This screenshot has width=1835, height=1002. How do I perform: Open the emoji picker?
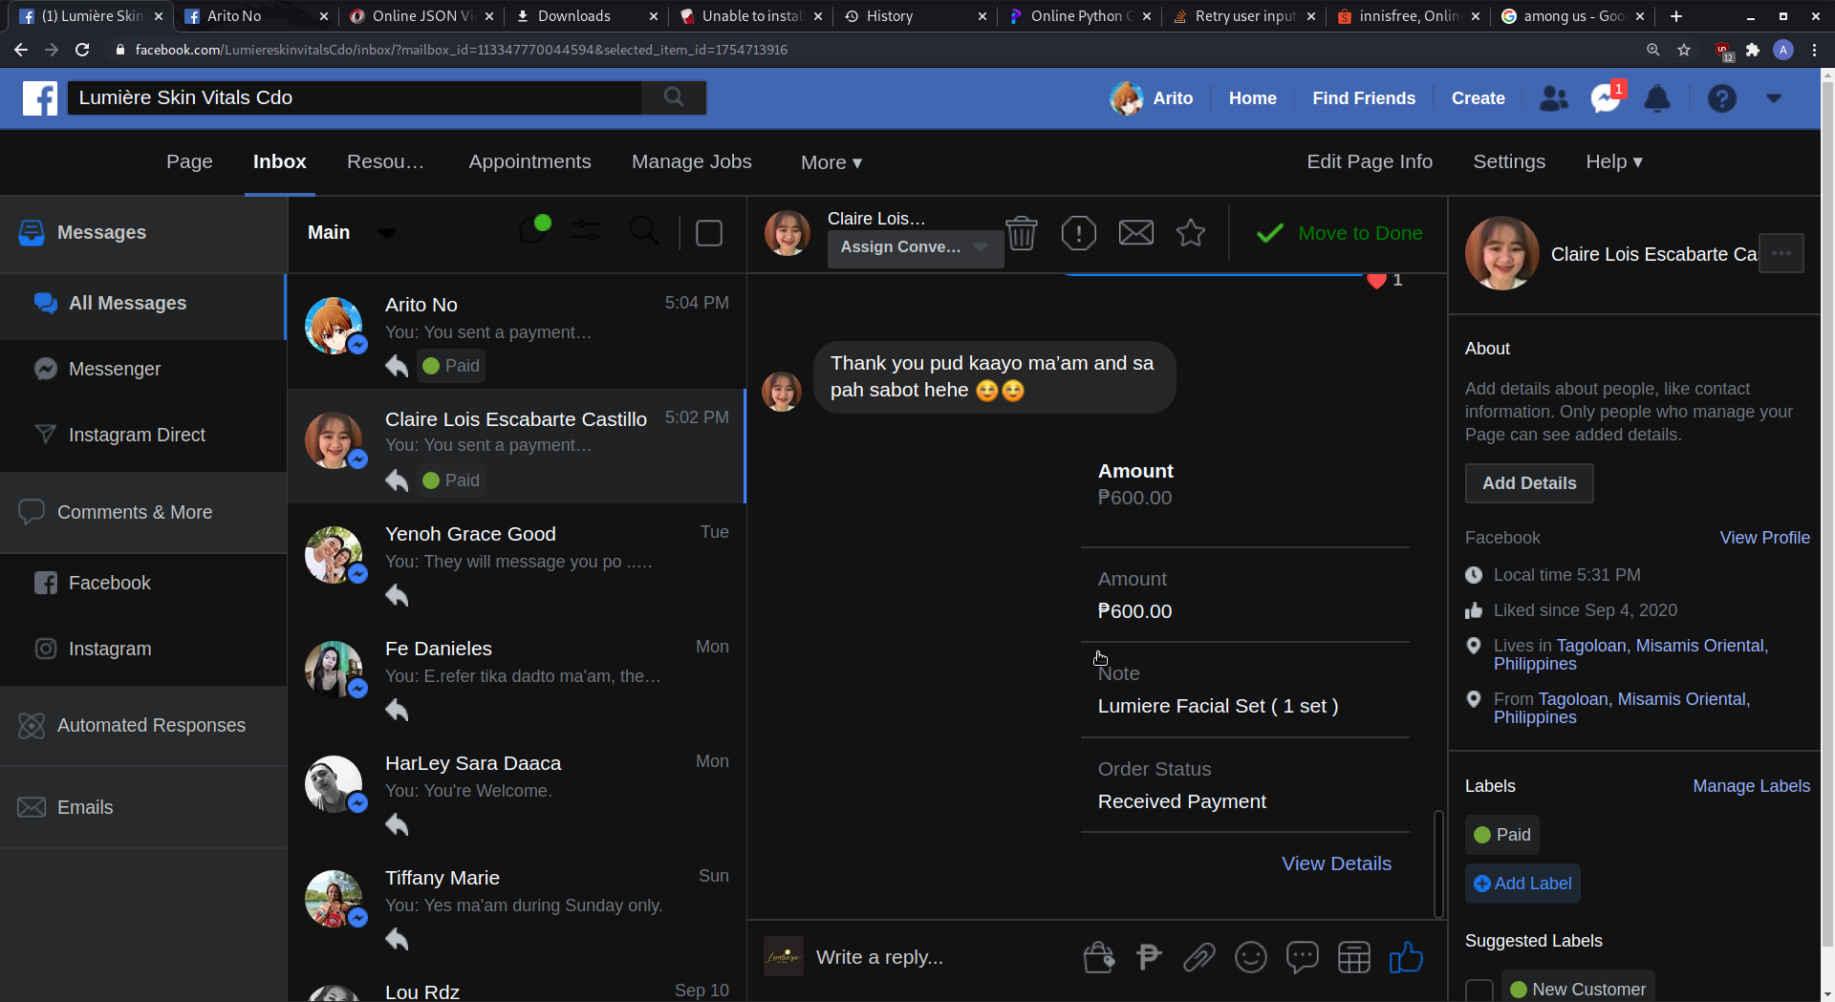coord(1251,957)
